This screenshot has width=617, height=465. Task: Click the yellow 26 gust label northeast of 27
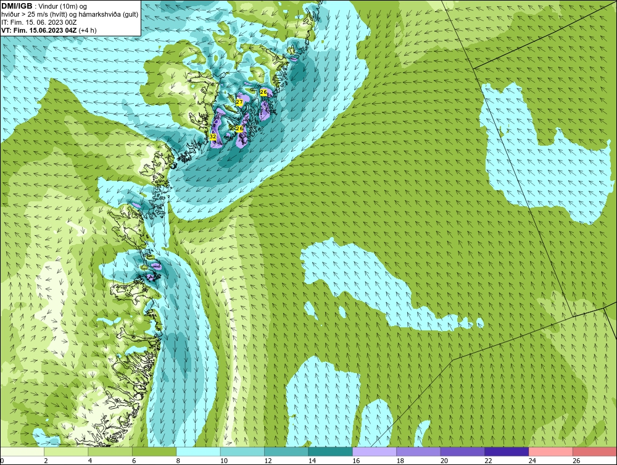point(263,92)
